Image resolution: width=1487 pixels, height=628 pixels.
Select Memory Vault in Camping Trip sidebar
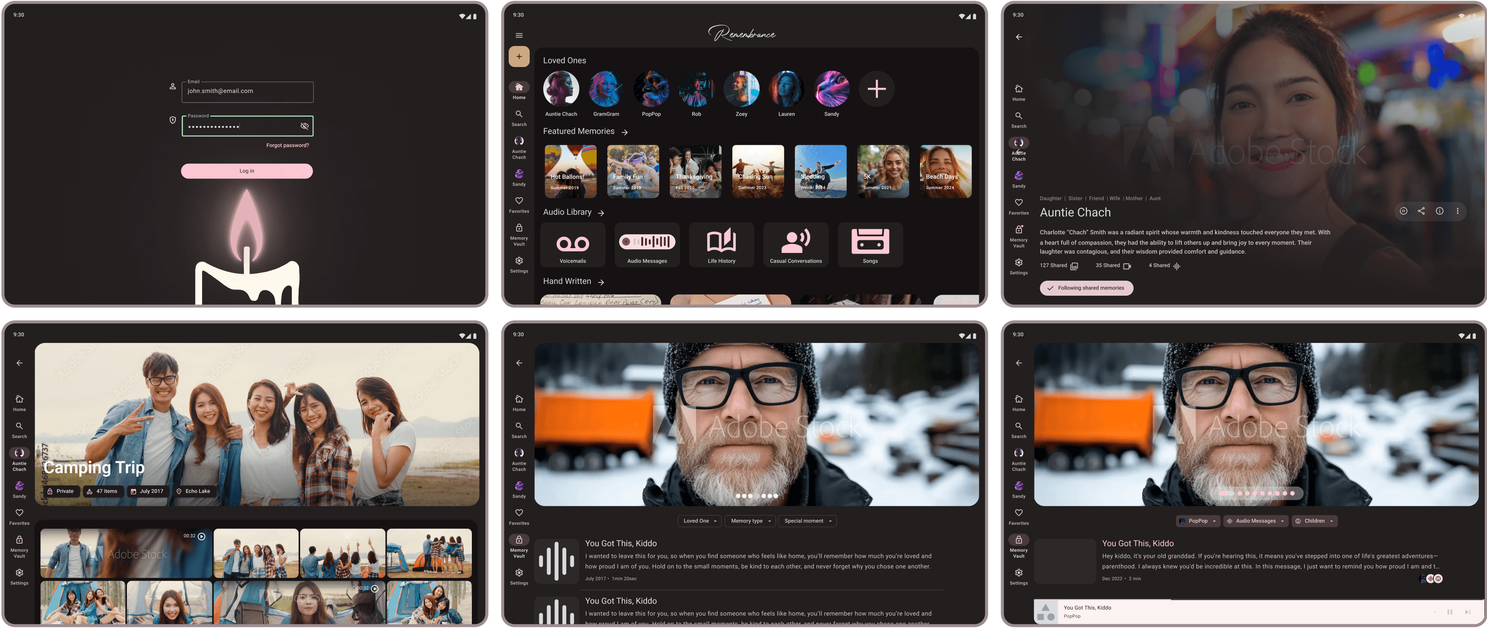pyautogui.click(x=19, y=545)
